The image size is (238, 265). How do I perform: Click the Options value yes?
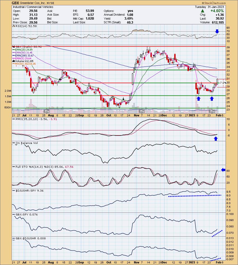(x=130, y=11)
